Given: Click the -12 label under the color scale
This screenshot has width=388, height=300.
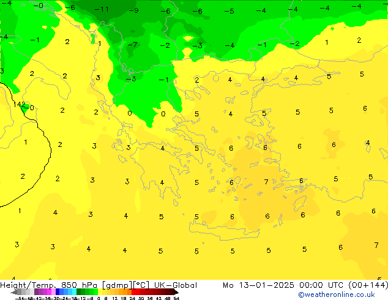Looking at the screenshot, I should (x=81, y=299).
